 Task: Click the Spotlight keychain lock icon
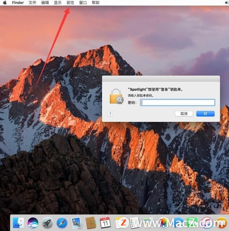(117, 96)
